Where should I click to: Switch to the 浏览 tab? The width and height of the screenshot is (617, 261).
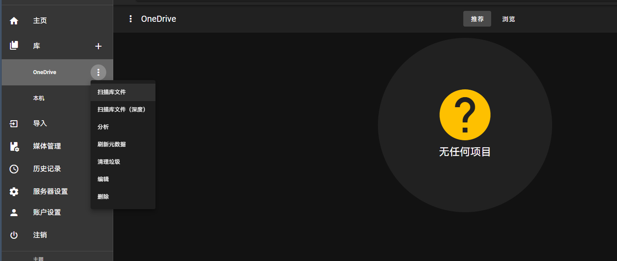[x=509, y=19]
